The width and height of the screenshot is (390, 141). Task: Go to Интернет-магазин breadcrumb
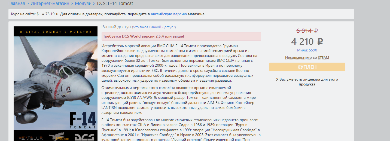tap(50, 4)
